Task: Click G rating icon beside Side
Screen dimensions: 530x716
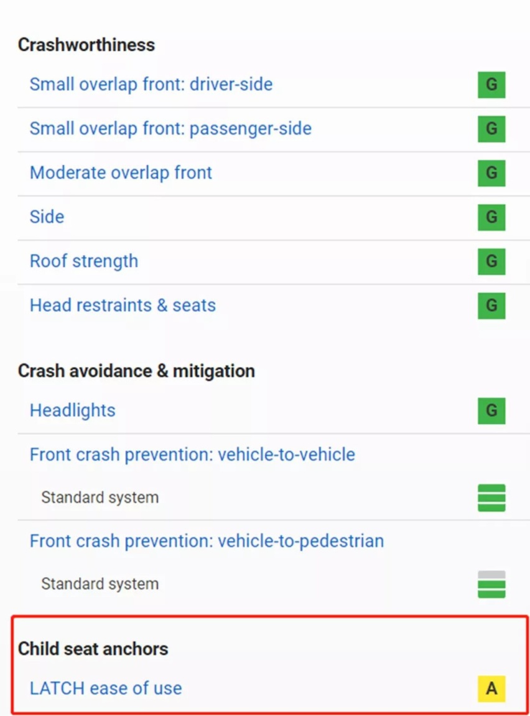Action: pyautogui.click(x=491, y=217)
